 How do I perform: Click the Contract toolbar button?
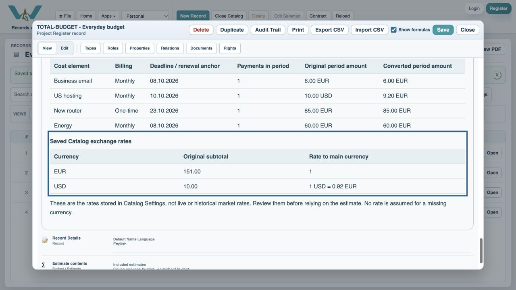(x=318, y=16)
